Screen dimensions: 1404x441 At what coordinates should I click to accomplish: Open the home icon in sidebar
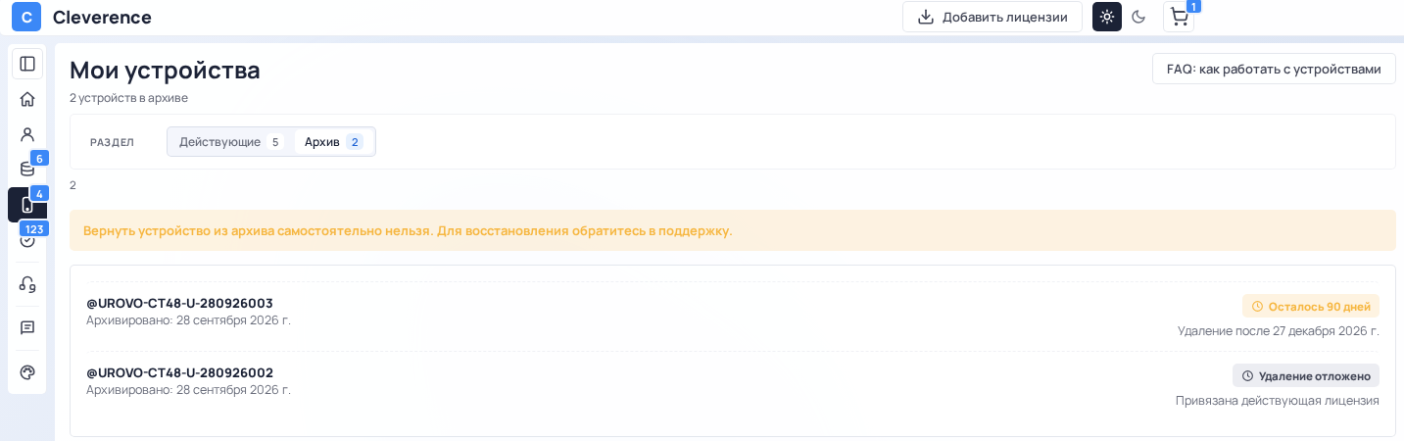click(27, 99)
